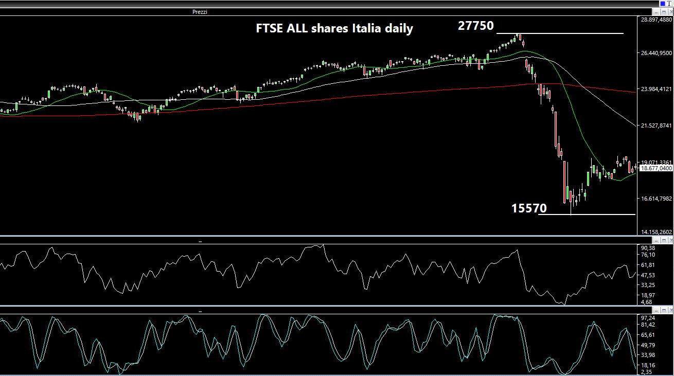Click the 90,38 oscillator scale value
Image resolution: width=674 pixels, height=376 pixels.
click(x=648, y=248)
